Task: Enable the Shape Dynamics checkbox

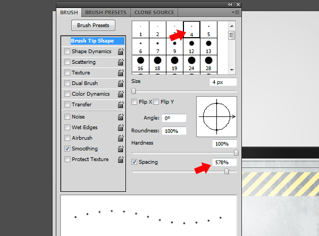Action: coord(67,51)
